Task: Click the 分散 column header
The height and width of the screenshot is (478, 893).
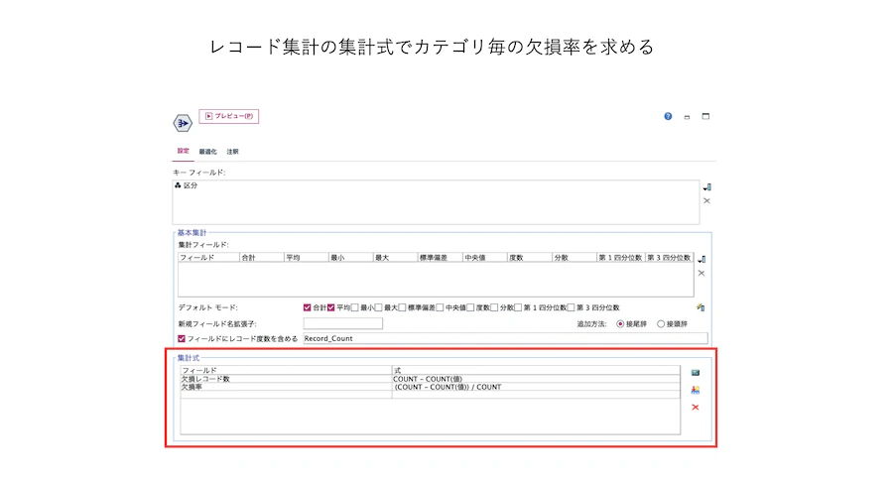Action: pyautogui.click(x=574, y=258)
